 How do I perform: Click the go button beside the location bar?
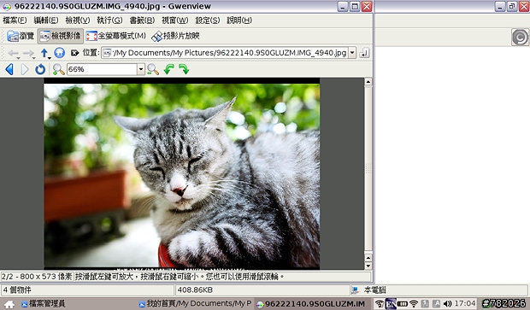[x=364, y=53]
